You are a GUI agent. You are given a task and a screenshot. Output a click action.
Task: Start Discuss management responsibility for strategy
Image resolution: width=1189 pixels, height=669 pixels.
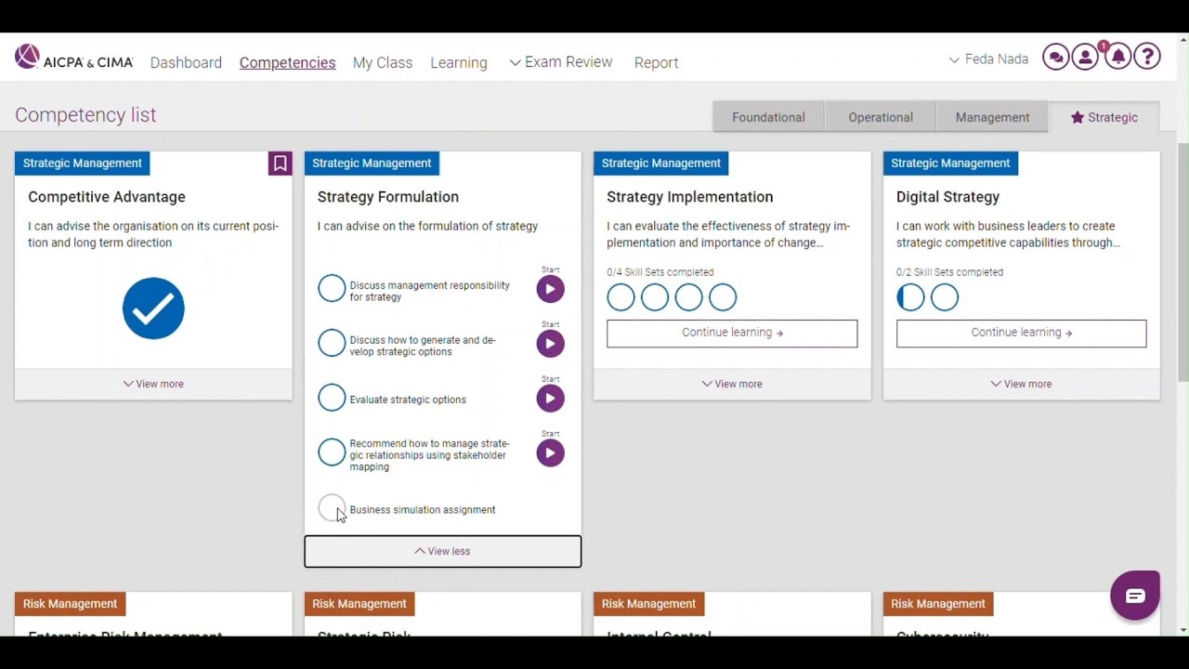tap(550, 289)
